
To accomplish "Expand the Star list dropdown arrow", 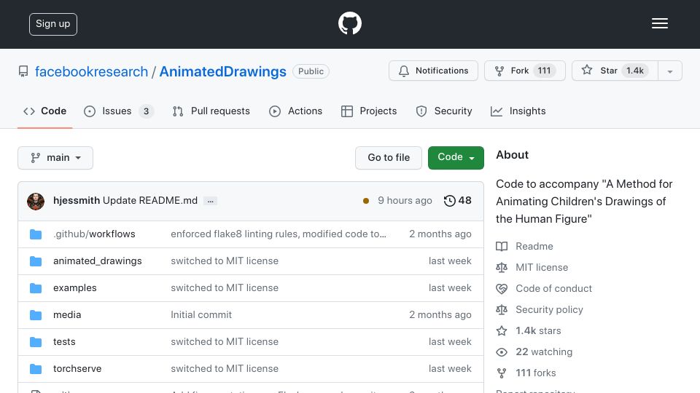I will pyautogui.click(x=670, y=71).
